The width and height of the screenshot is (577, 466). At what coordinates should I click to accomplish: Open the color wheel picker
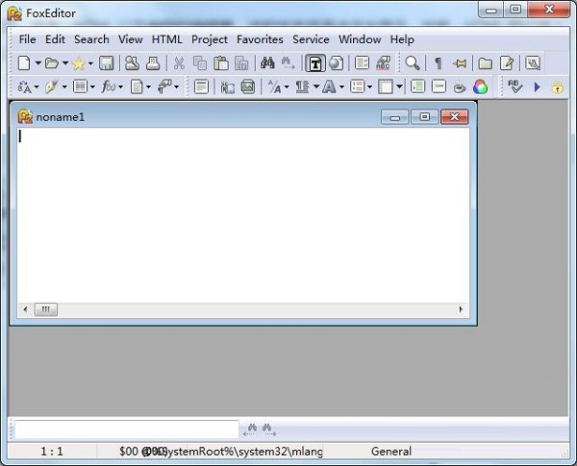pos(481,87)
